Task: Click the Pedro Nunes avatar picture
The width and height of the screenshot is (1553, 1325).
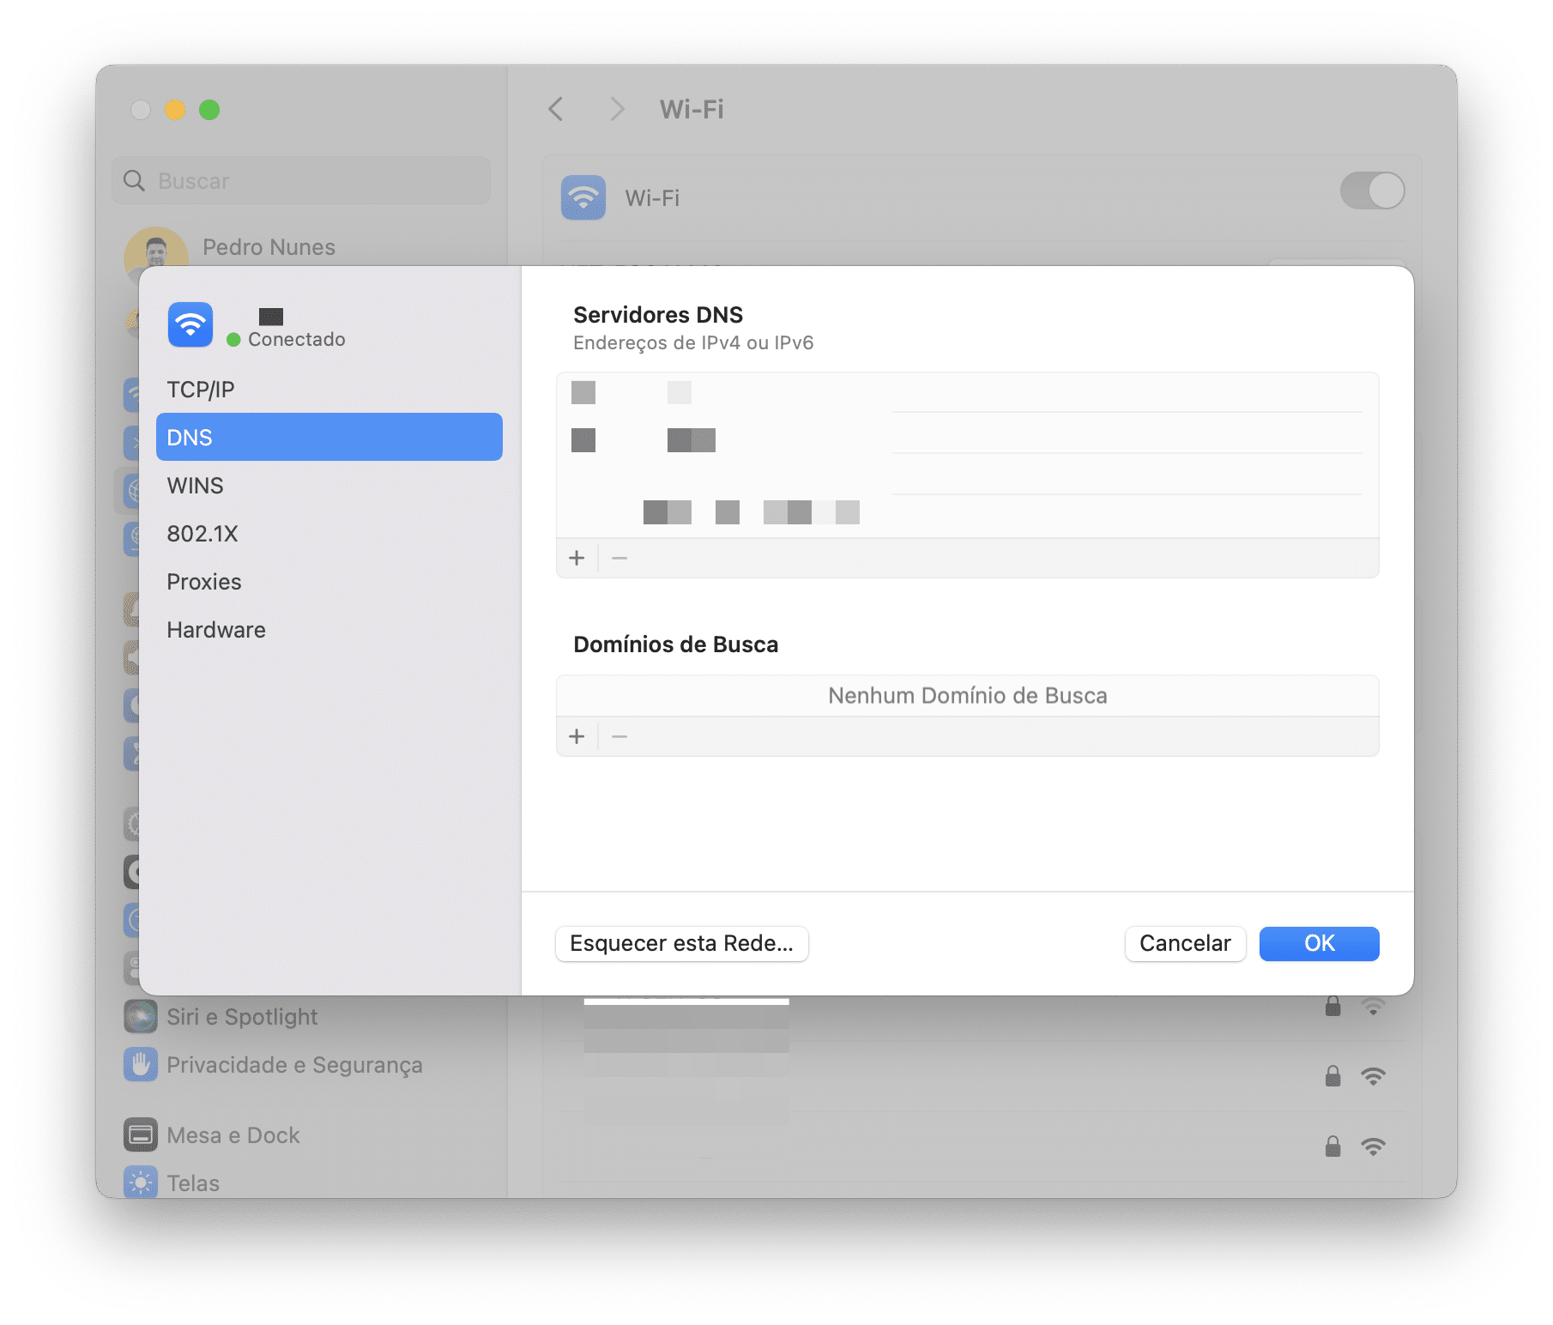Action: point(156,249)
